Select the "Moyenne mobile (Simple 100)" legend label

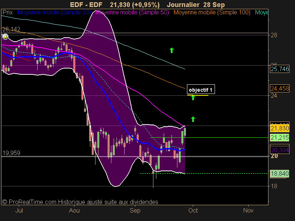pyautogui.click(x=212, y=13)
